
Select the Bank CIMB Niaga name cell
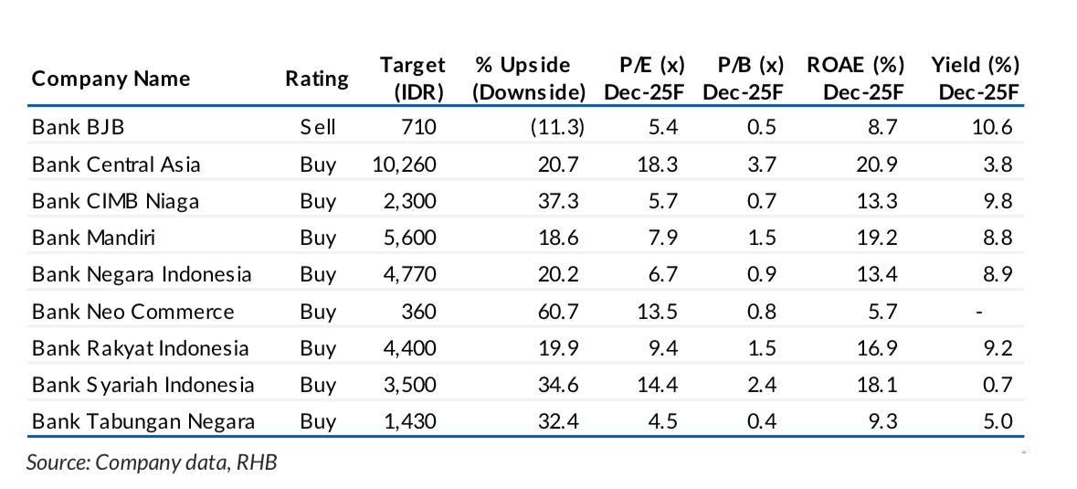[x=115, y=201]
